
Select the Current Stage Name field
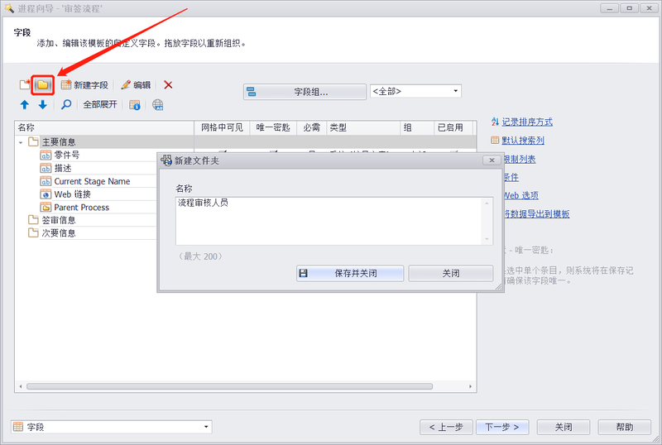pos(92,181)
